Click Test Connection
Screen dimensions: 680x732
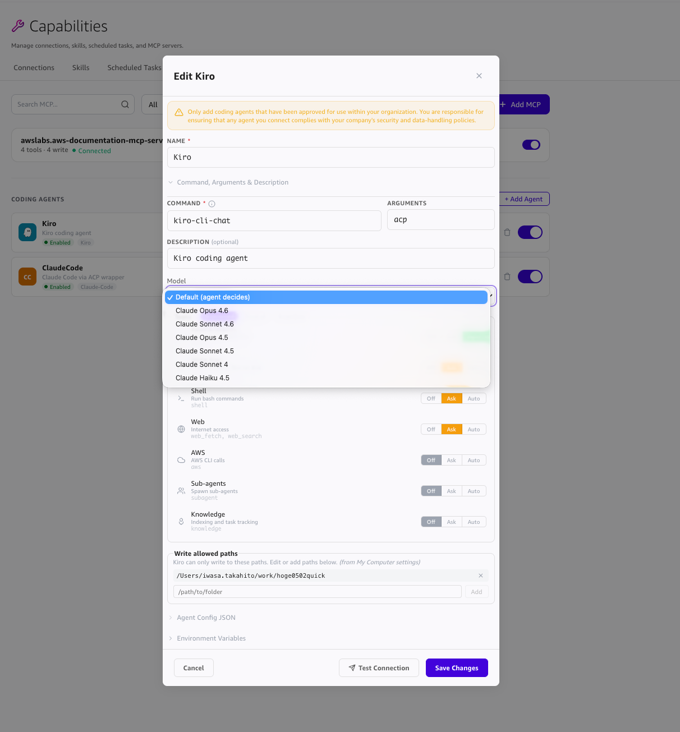(x=379, y=668)
